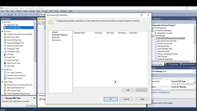This screenshot has height=111, width=197.
Task: Choose the Expression Task icon
Action: 5,49
